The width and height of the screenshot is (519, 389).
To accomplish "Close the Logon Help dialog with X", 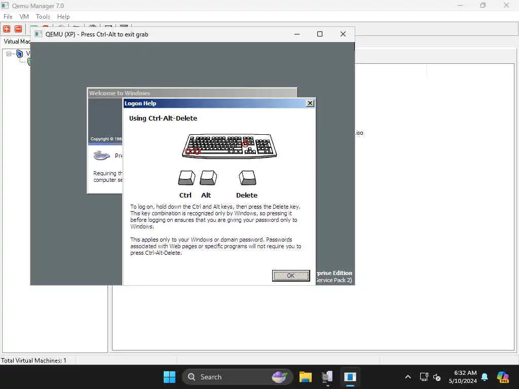I will pyautogui.click(x=310, y=103).
